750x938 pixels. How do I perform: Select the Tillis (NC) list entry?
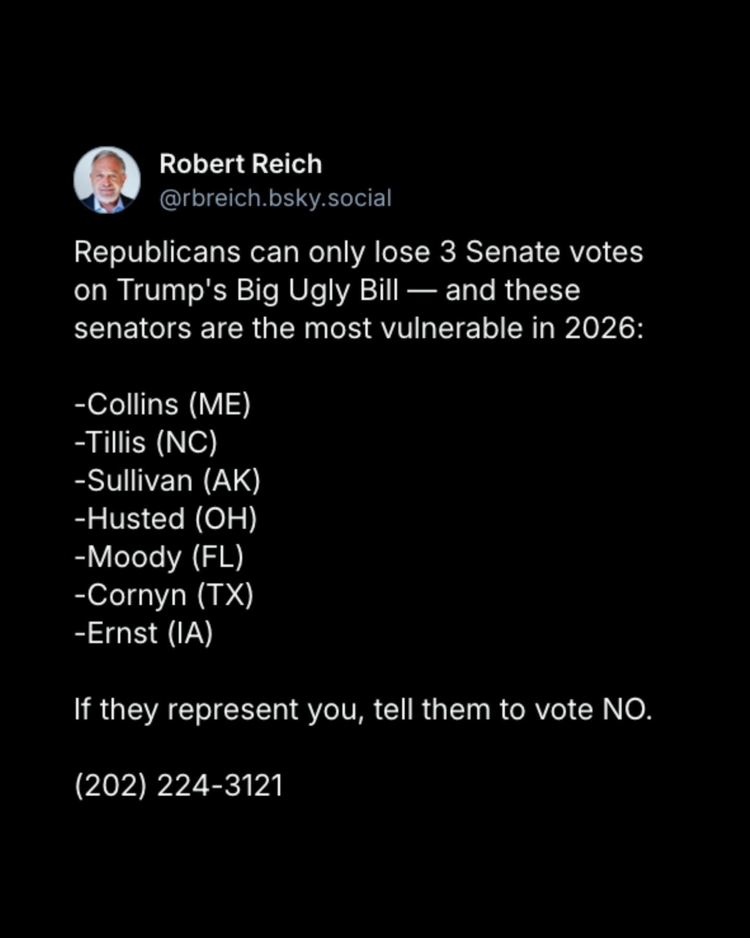click(x=146, y=442)
